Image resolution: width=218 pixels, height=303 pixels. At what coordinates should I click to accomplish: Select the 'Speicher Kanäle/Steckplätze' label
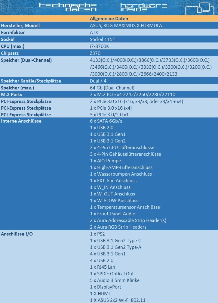pyautogui.click(x=31, y=81)
